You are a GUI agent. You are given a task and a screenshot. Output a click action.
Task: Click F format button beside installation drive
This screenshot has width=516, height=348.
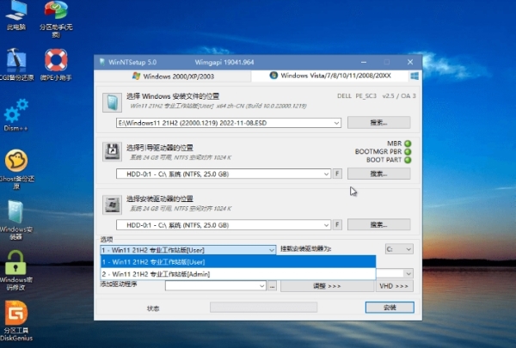(x=337, y=224)
